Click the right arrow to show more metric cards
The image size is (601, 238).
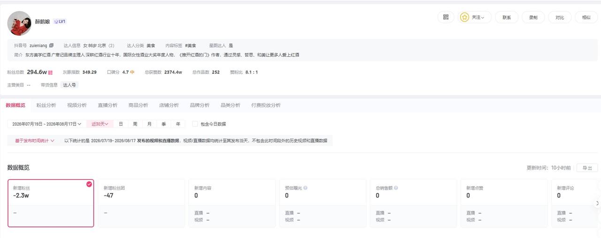[597, 203]
